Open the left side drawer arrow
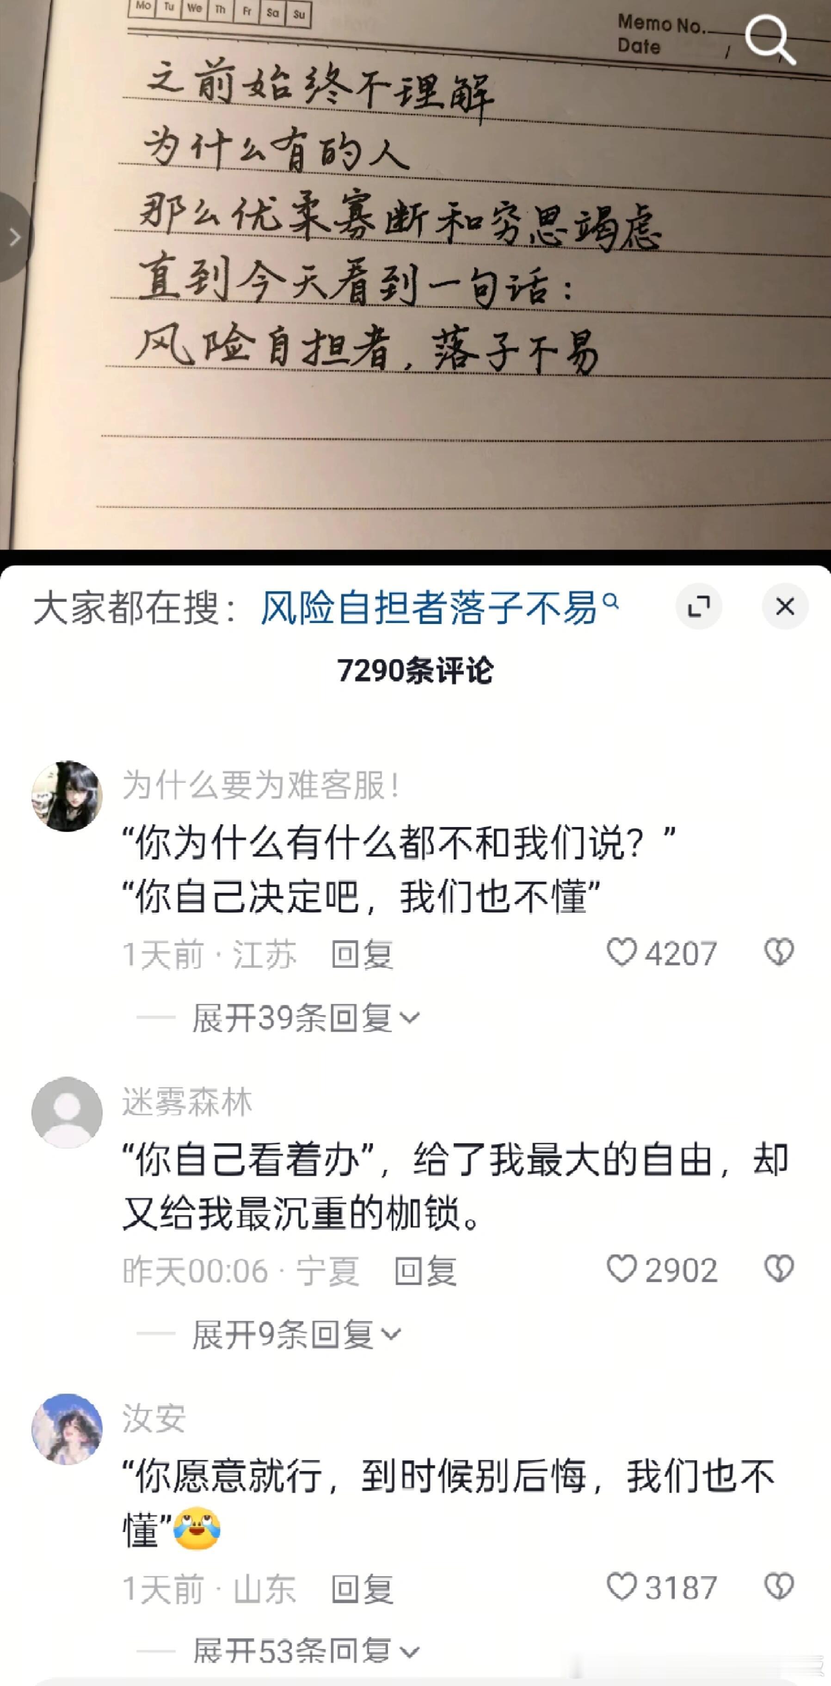The width and height of the screenshot is (831, 1686). 14,237
